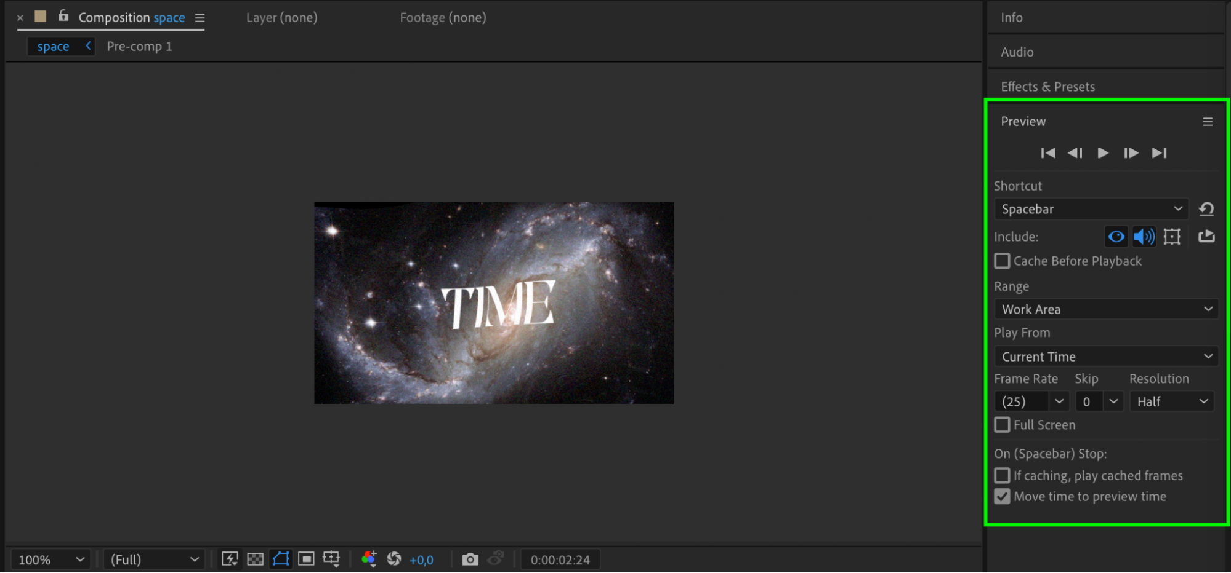Open the Work Area range dropdown
The width and height of the screenshot is (1231, 573).
coord(1107,309)
